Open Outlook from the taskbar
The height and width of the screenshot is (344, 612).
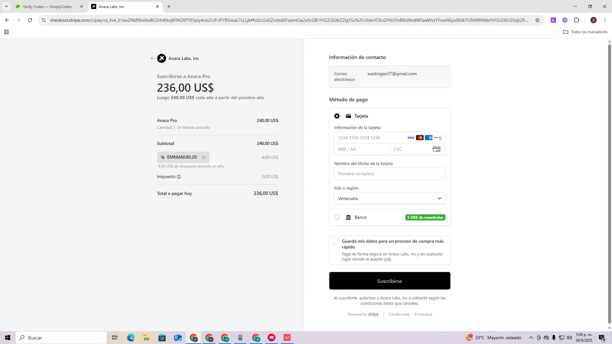(178, 337)
